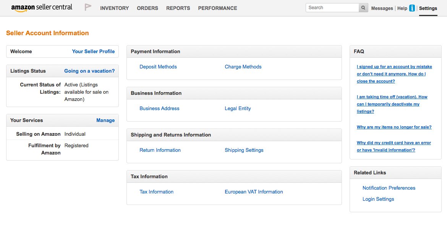The width and height of the screenshot is (447, 226).
Task: Click the Individual selling plan value
Action: [x=75, y=134]
